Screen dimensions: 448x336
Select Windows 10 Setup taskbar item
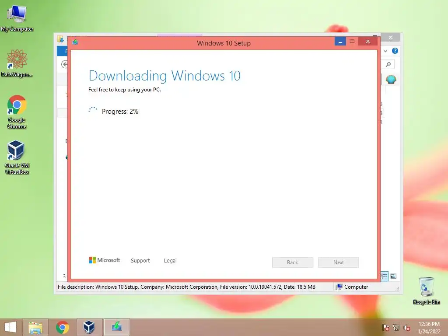coord(116,327)
